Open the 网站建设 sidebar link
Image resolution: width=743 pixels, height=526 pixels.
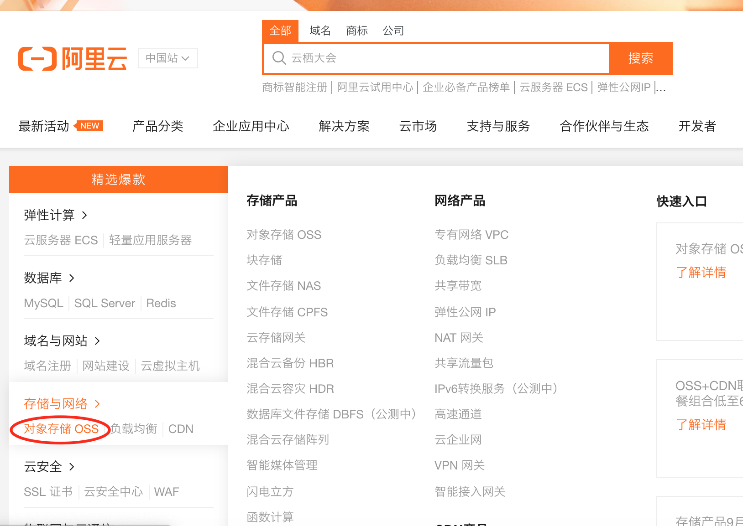coord(106,366)
